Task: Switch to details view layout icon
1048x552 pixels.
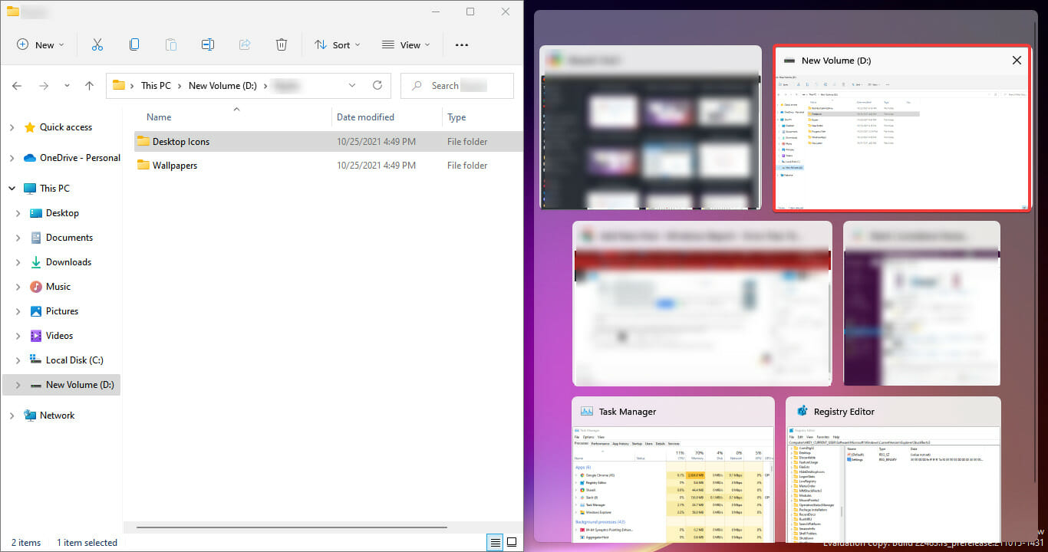Action: (496, 543)
